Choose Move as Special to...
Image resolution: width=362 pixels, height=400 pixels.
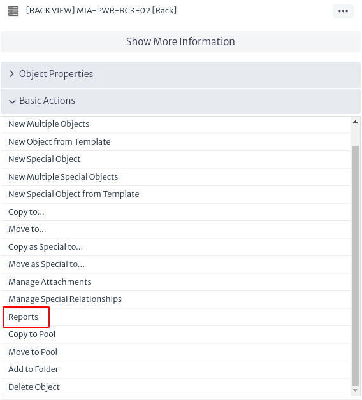176,264
